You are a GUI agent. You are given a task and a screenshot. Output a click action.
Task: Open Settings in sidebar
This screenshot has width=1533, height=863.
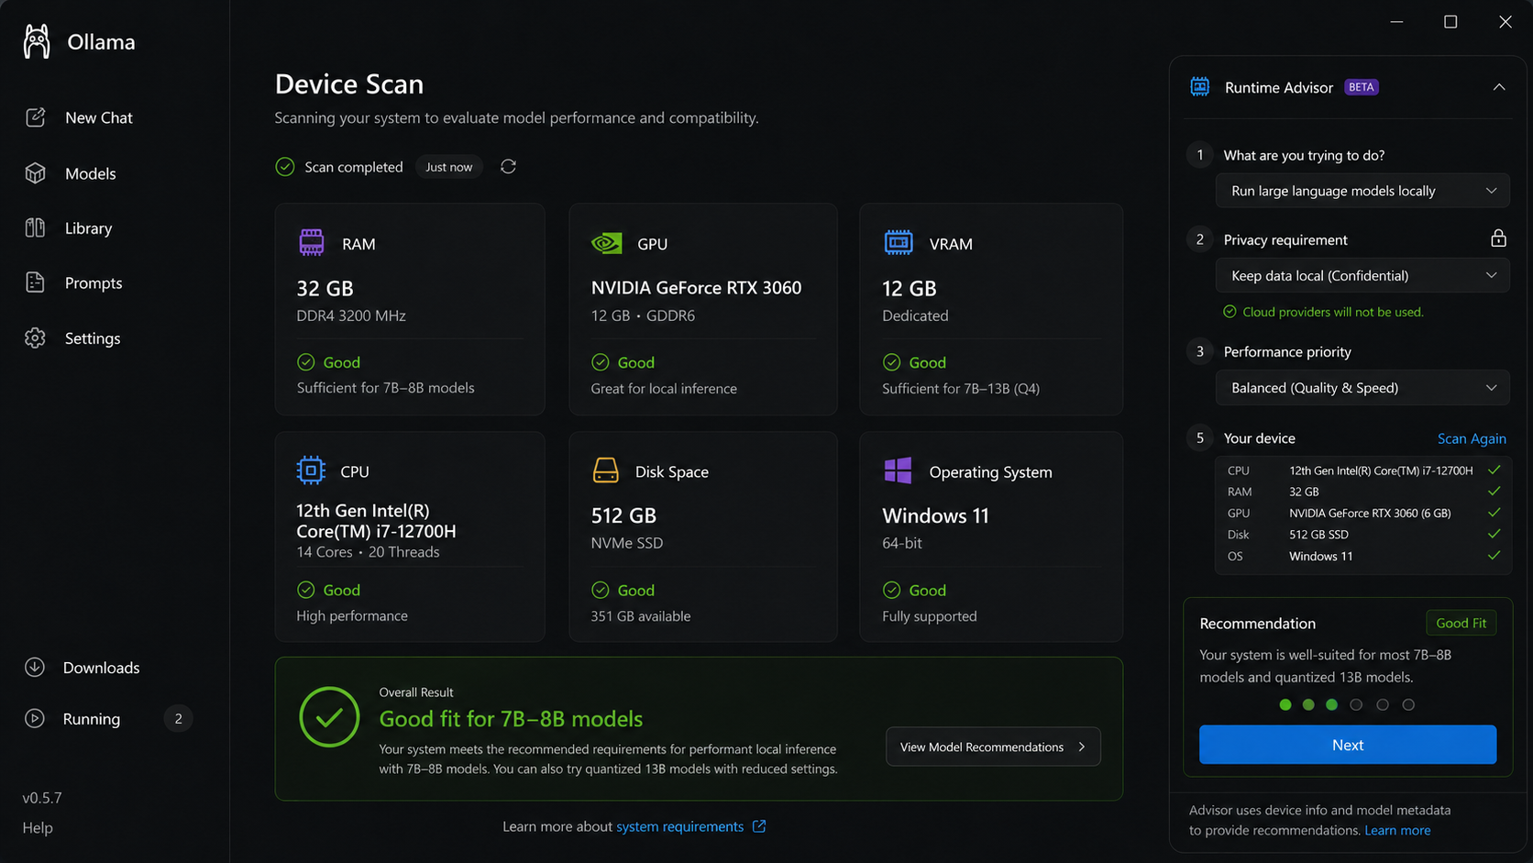72,338
